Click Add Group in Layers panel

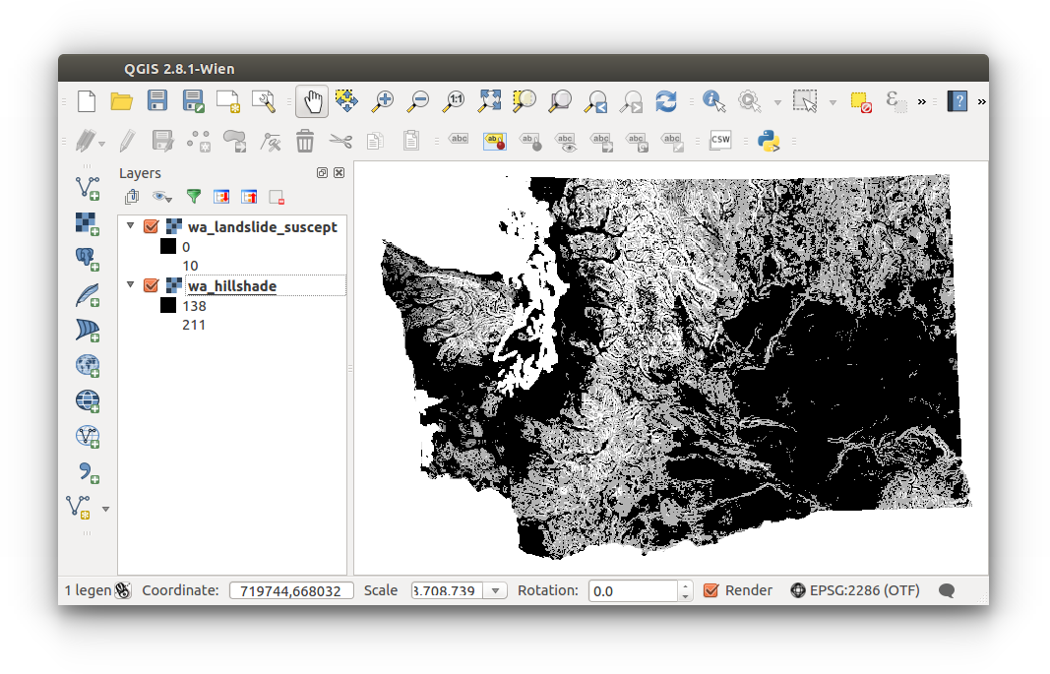tap(132, 197)
